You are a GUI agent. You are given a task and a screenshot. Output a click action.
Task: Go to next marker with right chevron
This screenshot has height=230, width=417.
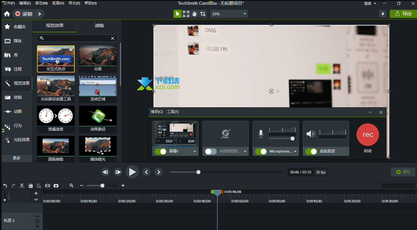pos(158,172)
